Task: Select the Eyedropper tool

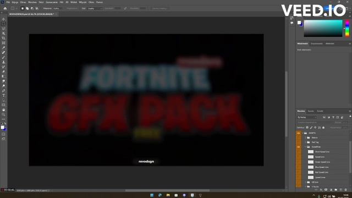Action: pyautogui.click(x=3, y=48)
